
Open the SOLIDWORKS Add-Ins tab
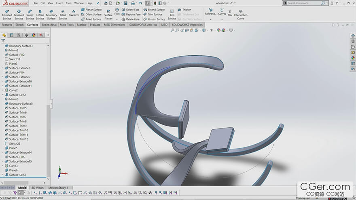[x=143, y=25]
